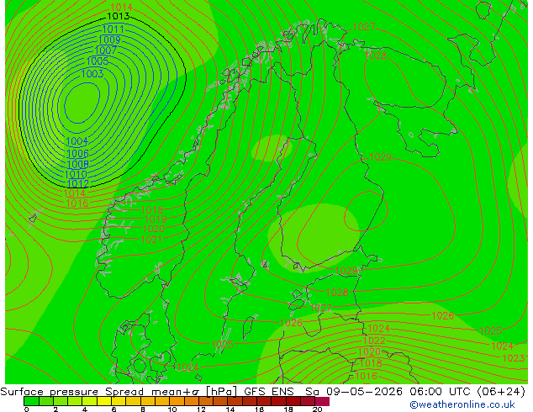Click the first bright green legend swatch
Viewport: 533px width, 412px height.
click(x=31, y=401)
